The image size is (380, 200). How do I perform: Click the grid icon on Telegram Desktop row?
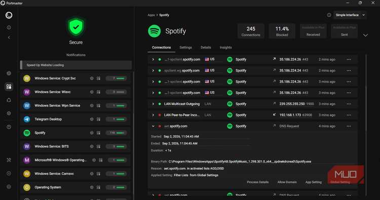[98, 119]
